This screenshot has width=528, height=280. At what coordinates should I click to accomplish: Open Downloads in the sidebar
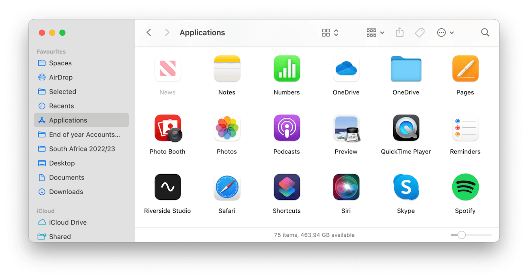pyautogui.click(x=81, y=192)
